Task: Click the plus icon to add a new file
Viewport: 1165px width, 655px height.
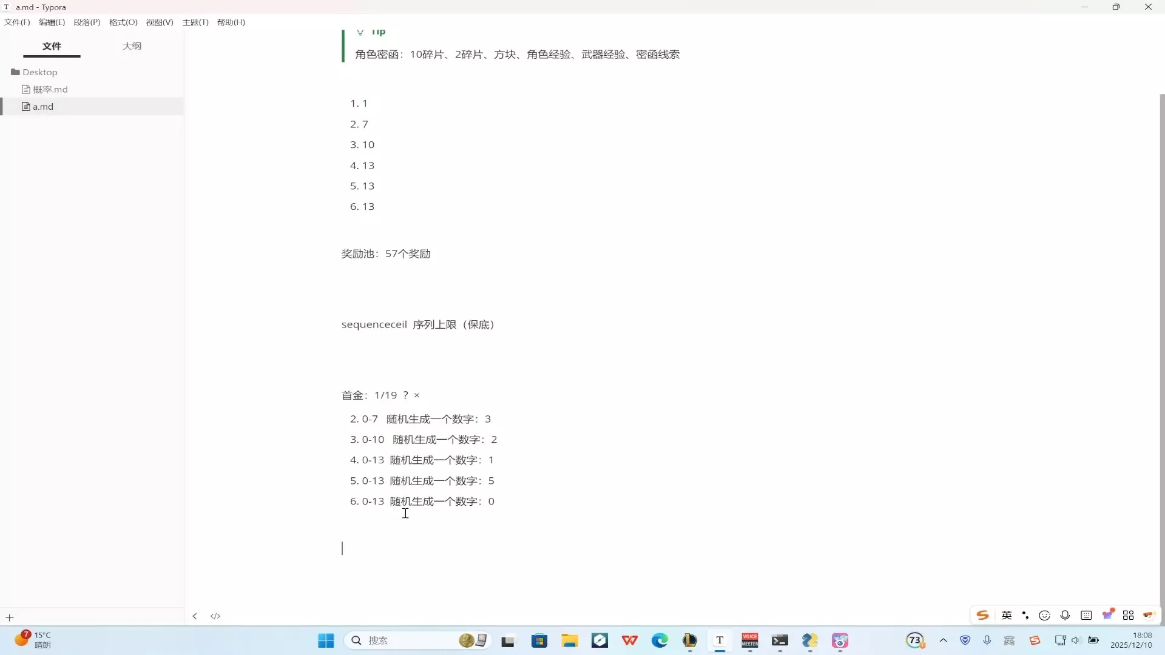Action: pos(10,618)
